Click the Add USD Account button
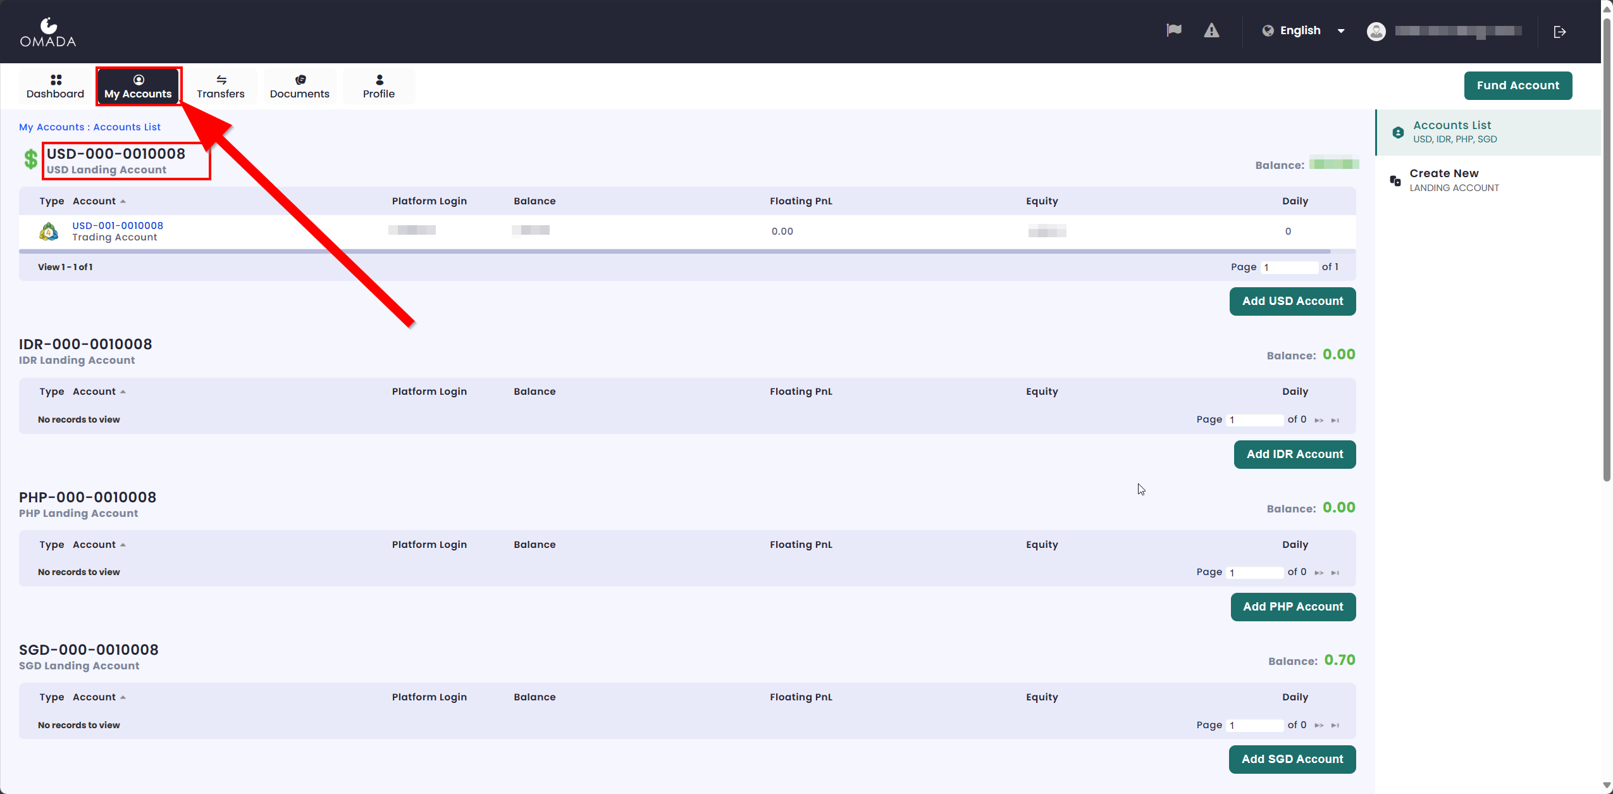 click(1292, 301)
